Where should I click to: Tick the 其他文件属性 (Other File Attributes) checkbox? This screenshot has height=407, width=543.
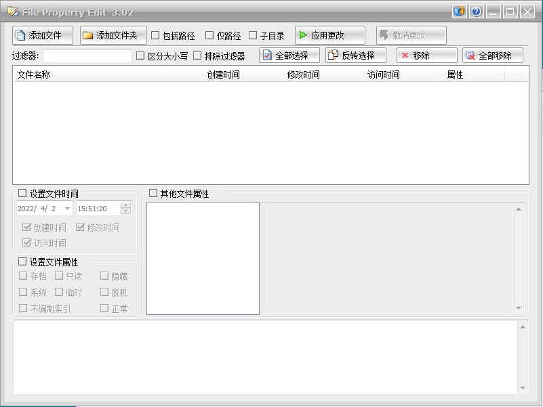153,193
